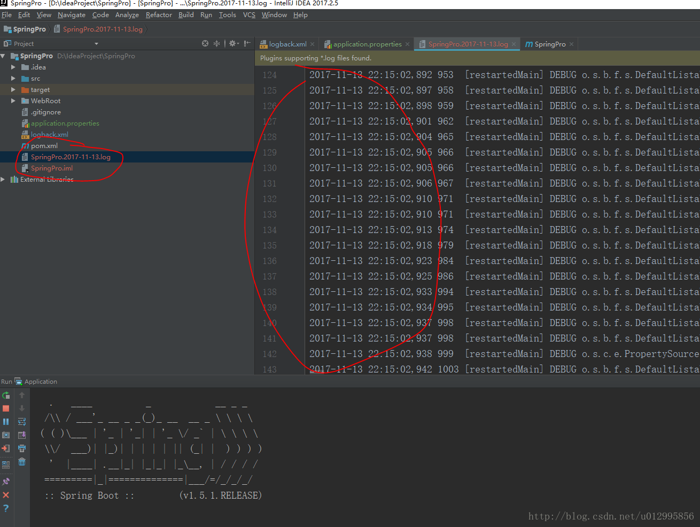Open the Analyze menu
The image size is (700, 527).
coord(127,15)
